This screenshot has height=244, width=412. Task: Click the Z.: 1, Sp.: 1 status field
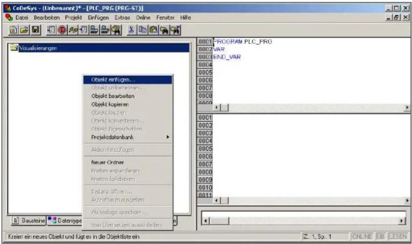pos(325,236)
